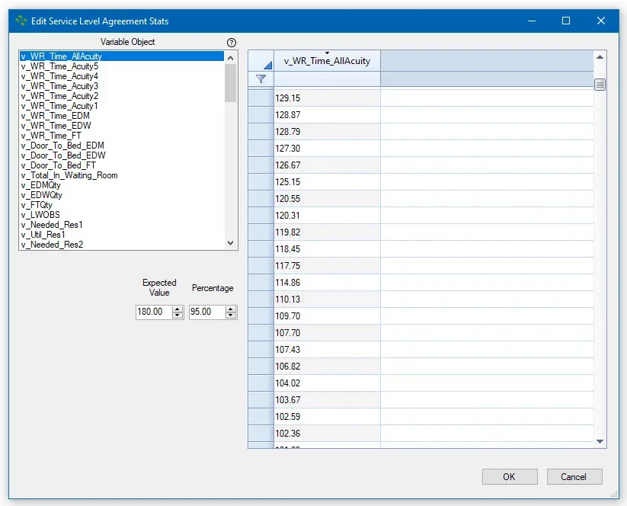Select v_WR_Time_EDM variable
627x506 pixels.
tap(122, 116)
